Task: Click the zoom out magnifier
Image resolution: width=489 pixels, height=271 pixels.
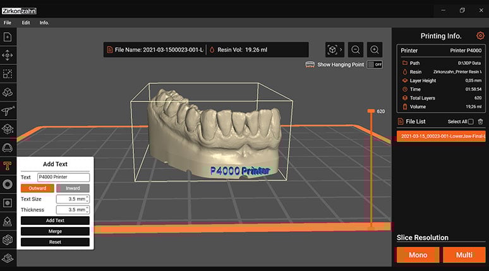Action: point(356,50)
